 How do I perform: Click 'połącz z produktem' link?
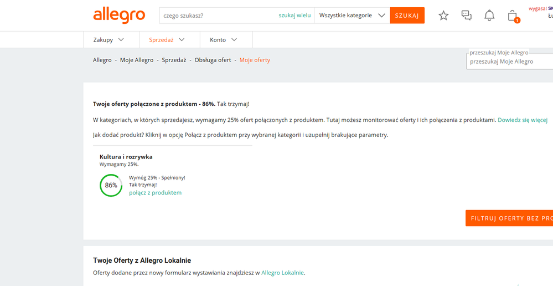[x=155, y=193]
